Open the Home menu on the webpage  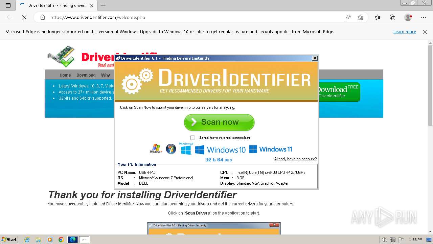click(x=65, y=75)
